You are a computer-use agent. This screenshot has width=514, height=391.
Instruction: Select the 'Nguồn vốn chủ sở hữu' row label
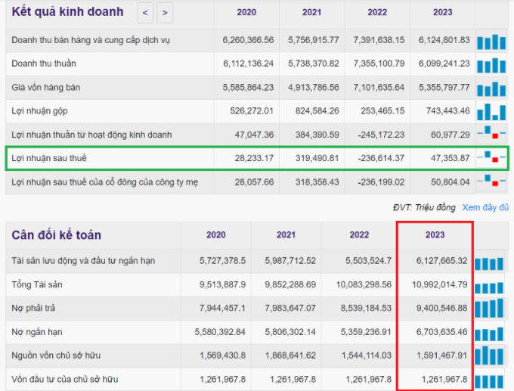[x=56, y=355]
